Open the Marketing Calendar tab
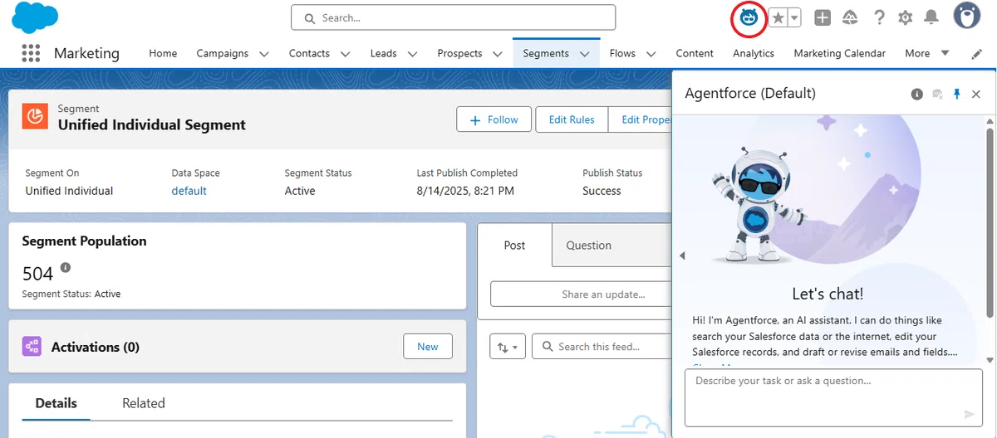The height and width of the screenshot is (438, 997). point(839,53)
